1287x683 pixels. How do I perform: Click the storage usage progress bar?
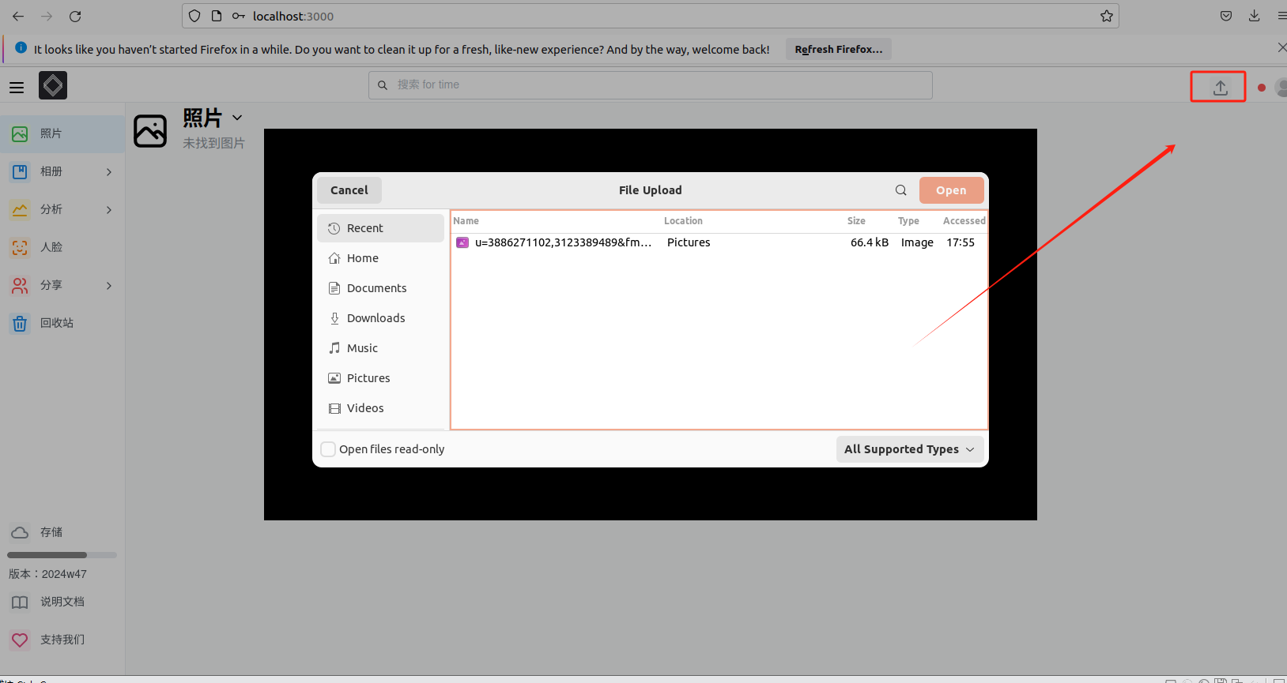tap(62, 555)
